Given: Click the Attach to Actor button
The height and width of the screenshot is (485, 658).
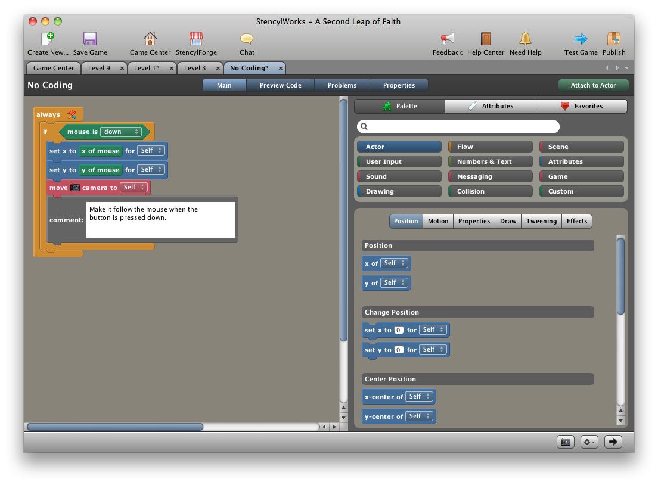Looking at the screenshot, I should pyautogui.click(x=593, y=85).
